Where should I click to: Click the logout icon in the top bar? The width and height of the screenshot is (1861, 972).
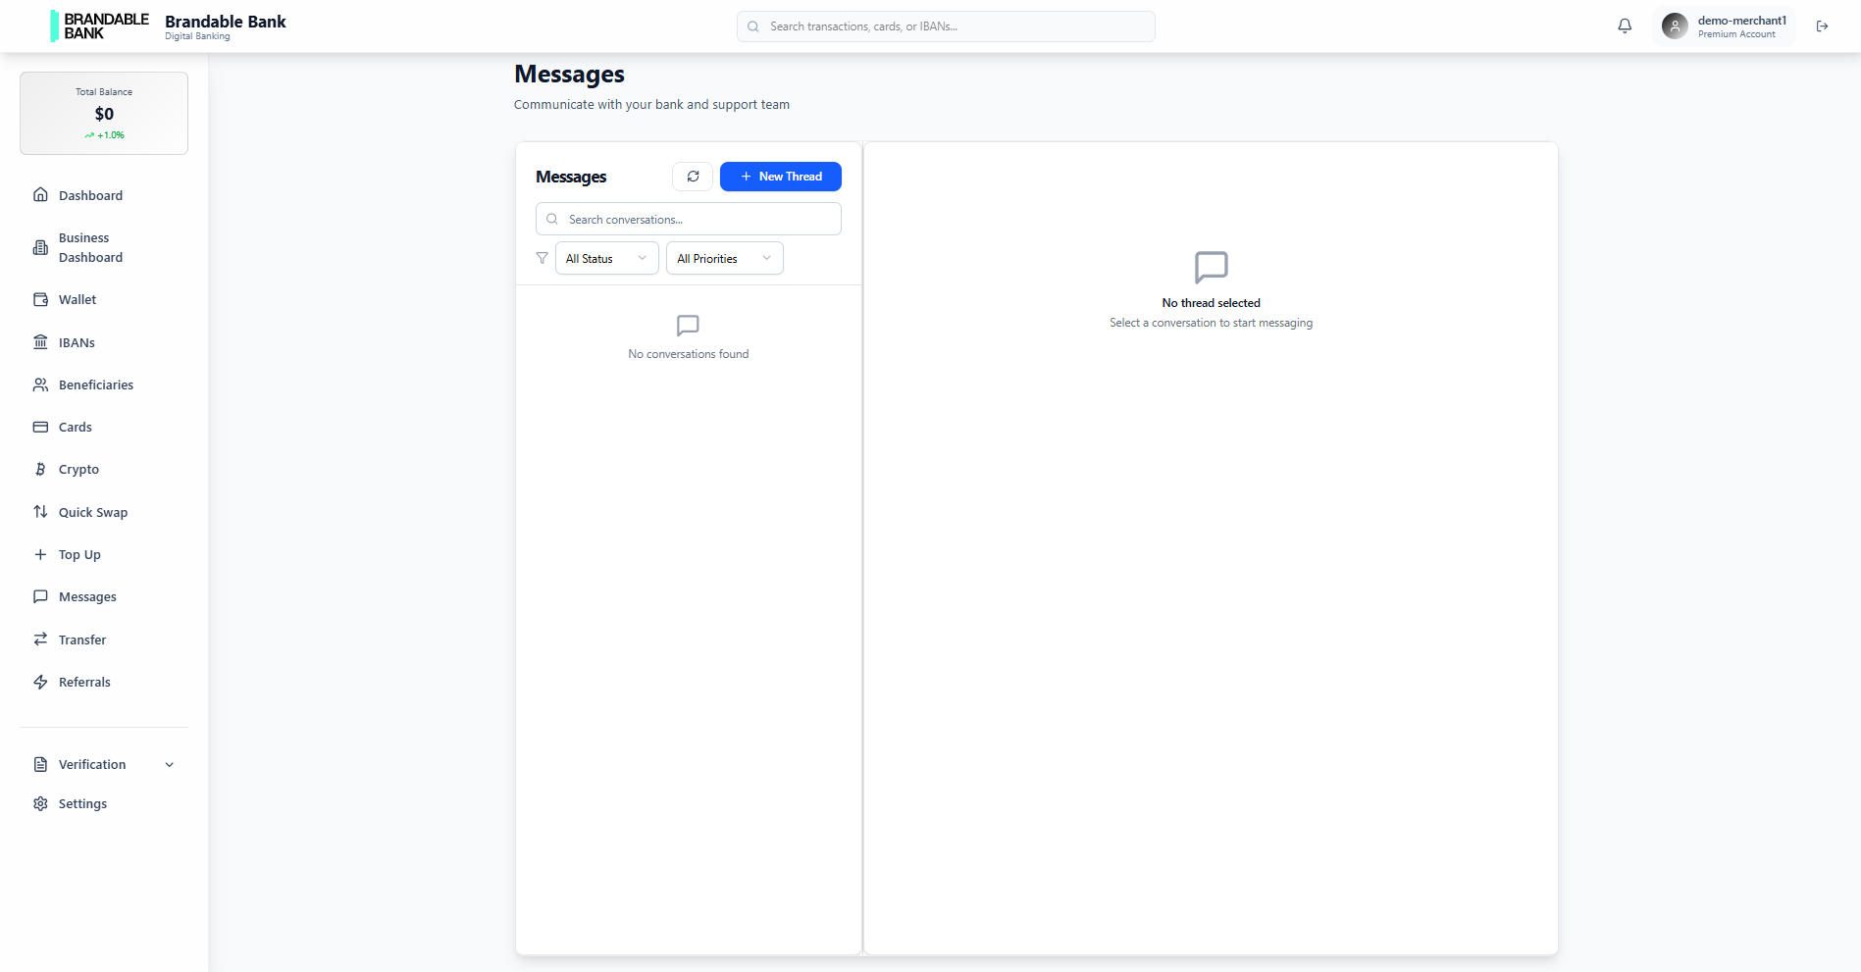[1823, 26]
